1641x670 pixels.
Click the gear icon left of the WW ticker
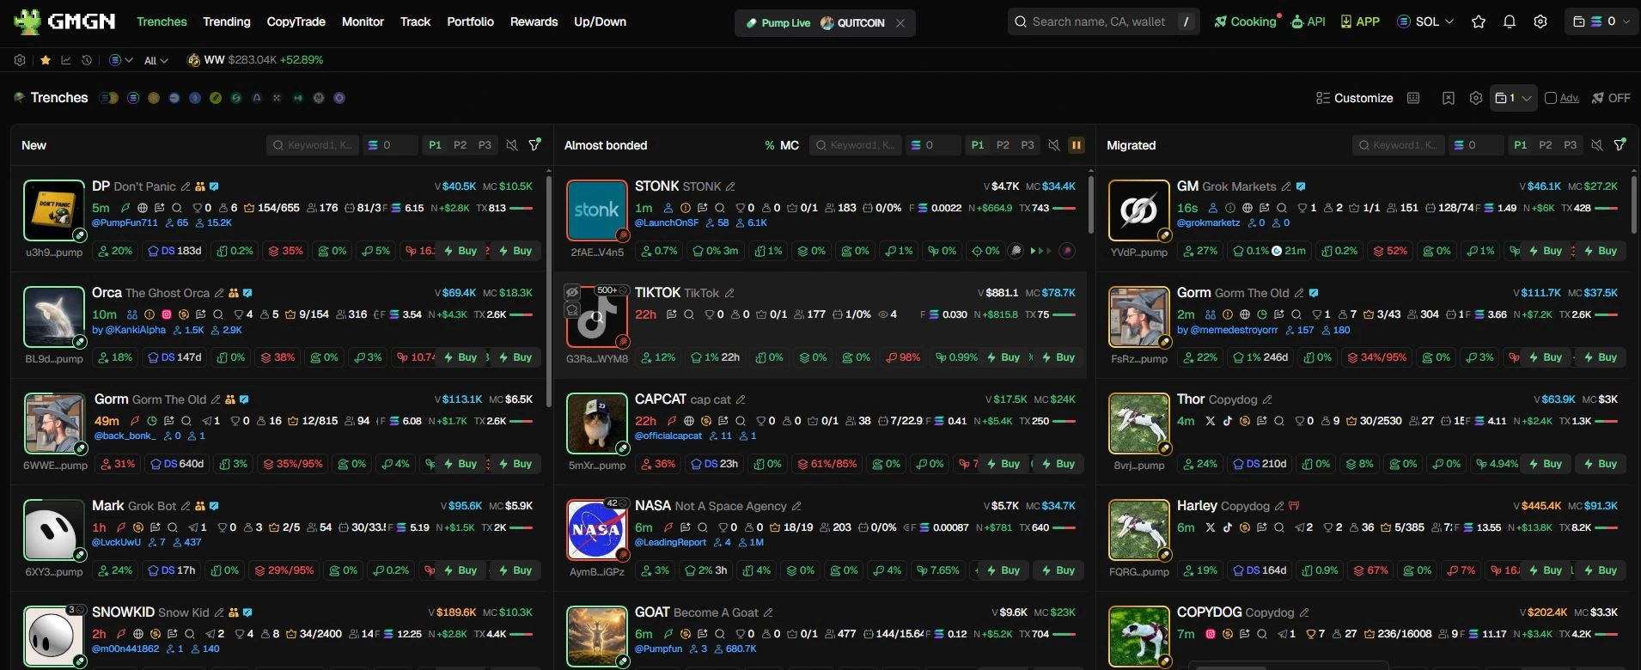point(20,60)
